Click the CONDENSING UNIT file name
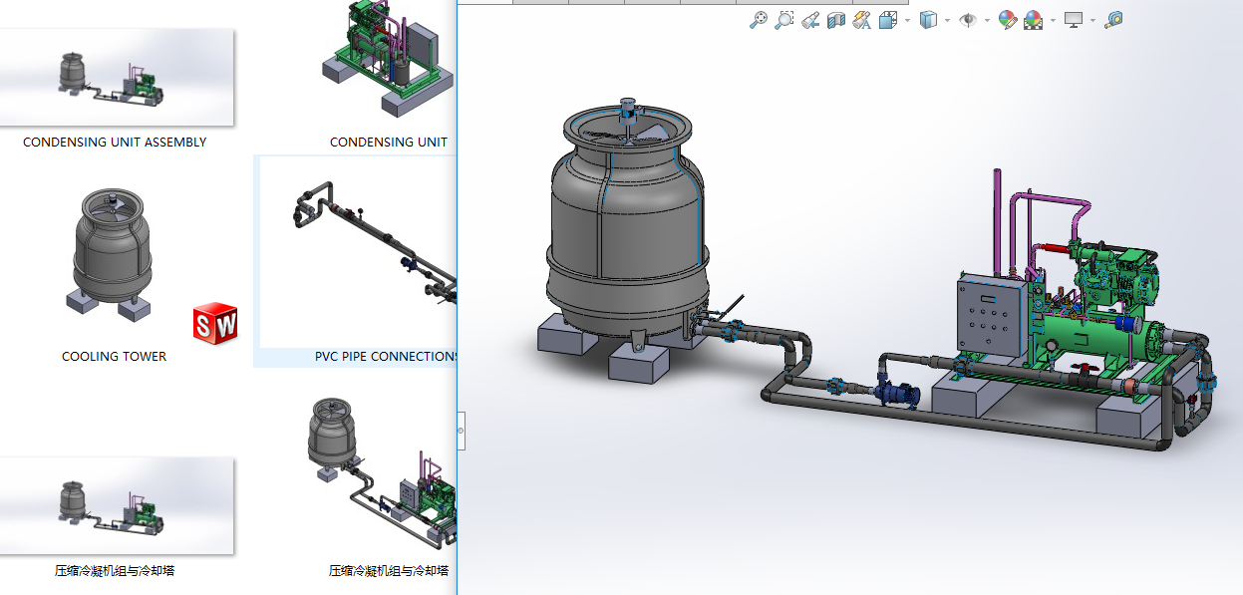Viewport: 1243px width, 595px height. 389,143
